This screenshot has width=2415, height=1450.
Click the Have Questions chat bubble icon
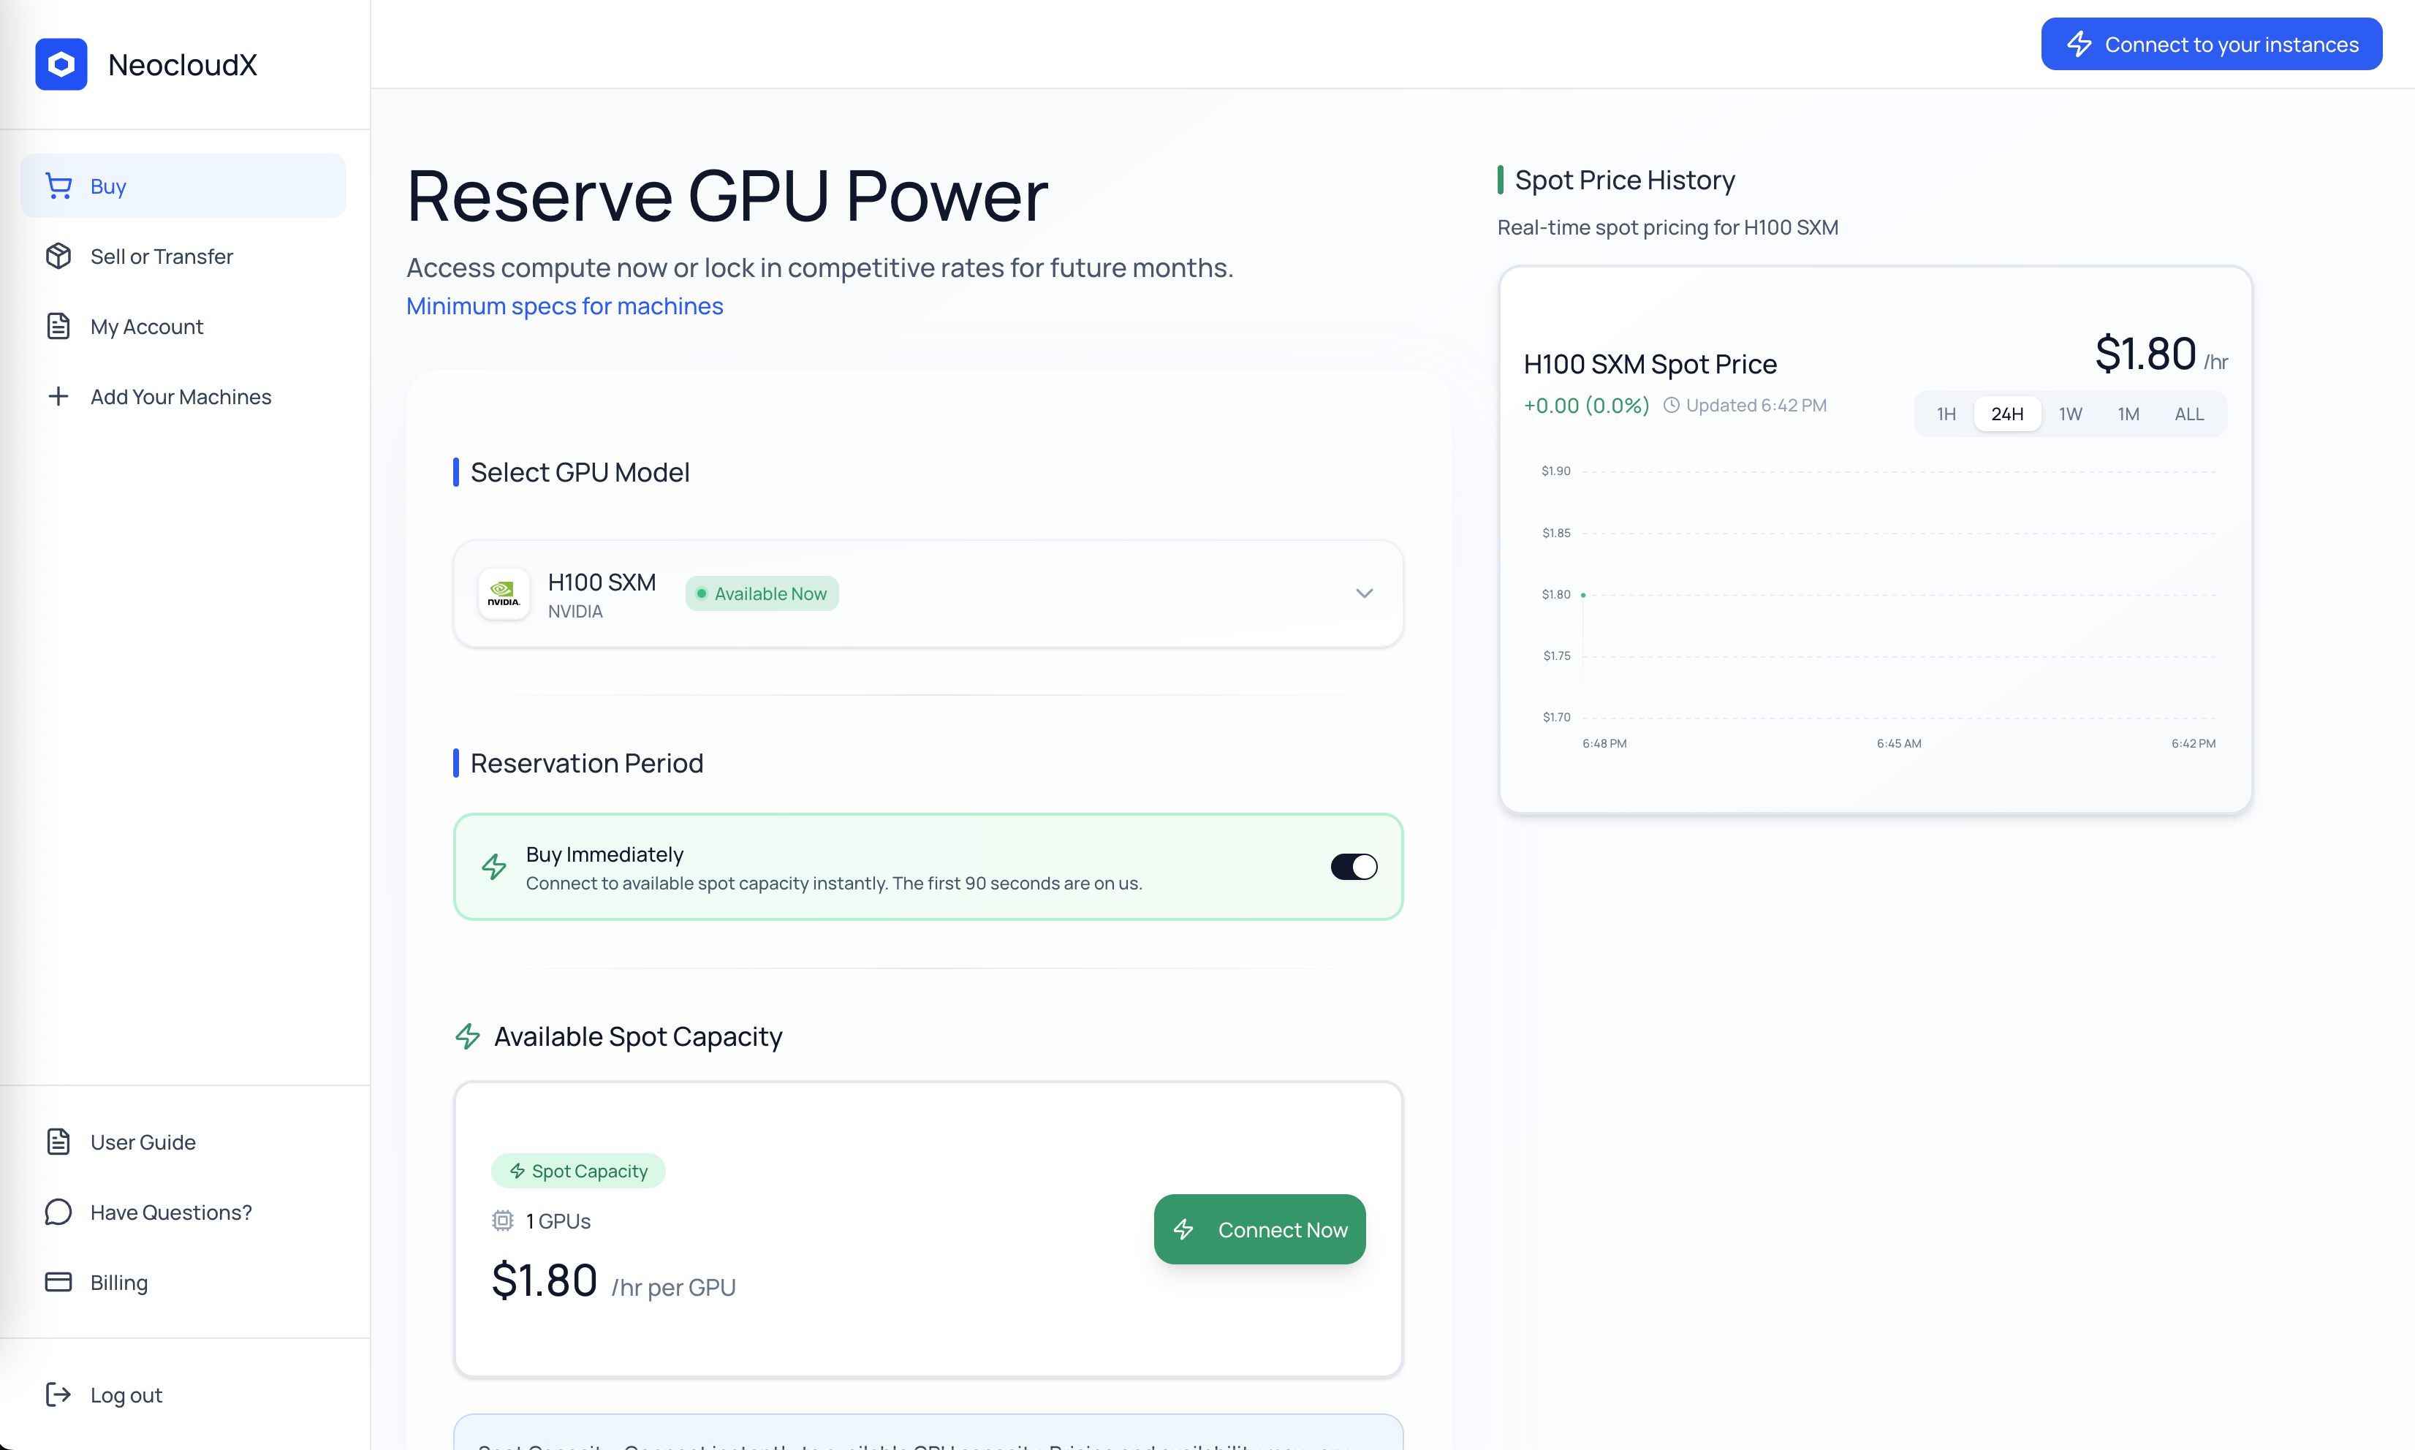click(58, 1212)
